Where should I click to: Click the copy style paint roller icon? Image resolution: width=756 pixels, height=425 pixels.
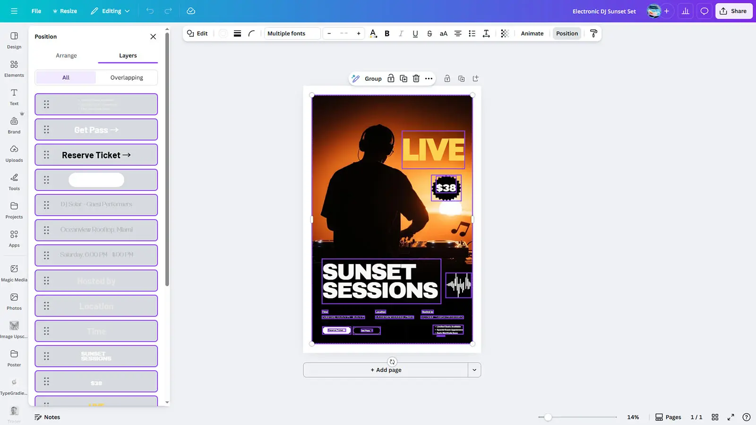point(593,34)
